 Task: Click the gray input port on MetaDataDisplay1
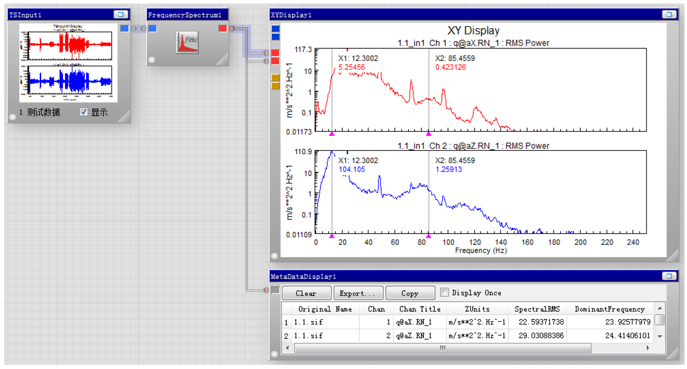coord(275,290)
